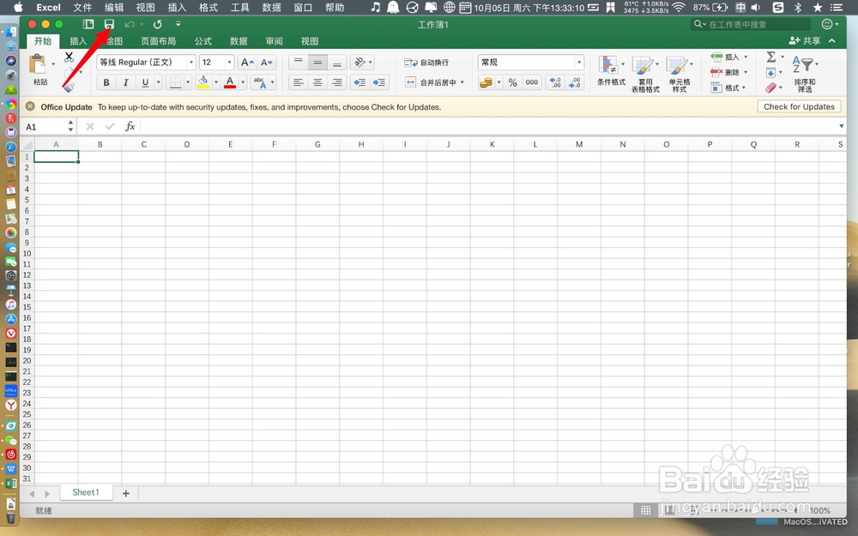Viewport: 858px width, 536px height.
Task: Click the decrease indent icon
Action: 360,82
